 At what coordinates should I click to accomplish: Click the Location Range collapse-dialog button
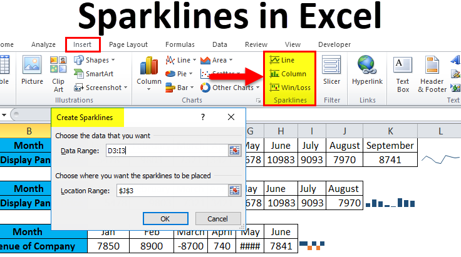[234, 191]
